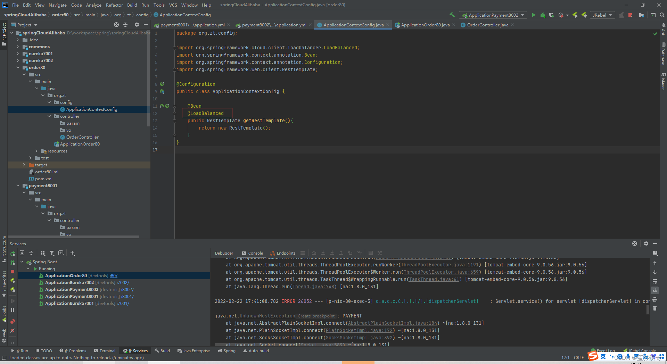This screenshot has height=364, width=667.
Task: Expand the commons module folder
Action: [18, 47]
